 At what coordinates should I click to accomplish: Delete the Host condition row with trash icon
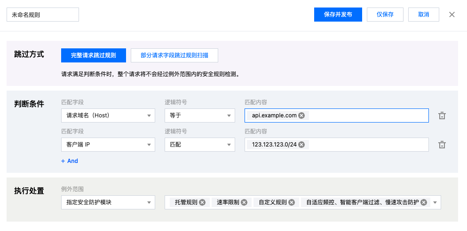[x=442, y=115]
